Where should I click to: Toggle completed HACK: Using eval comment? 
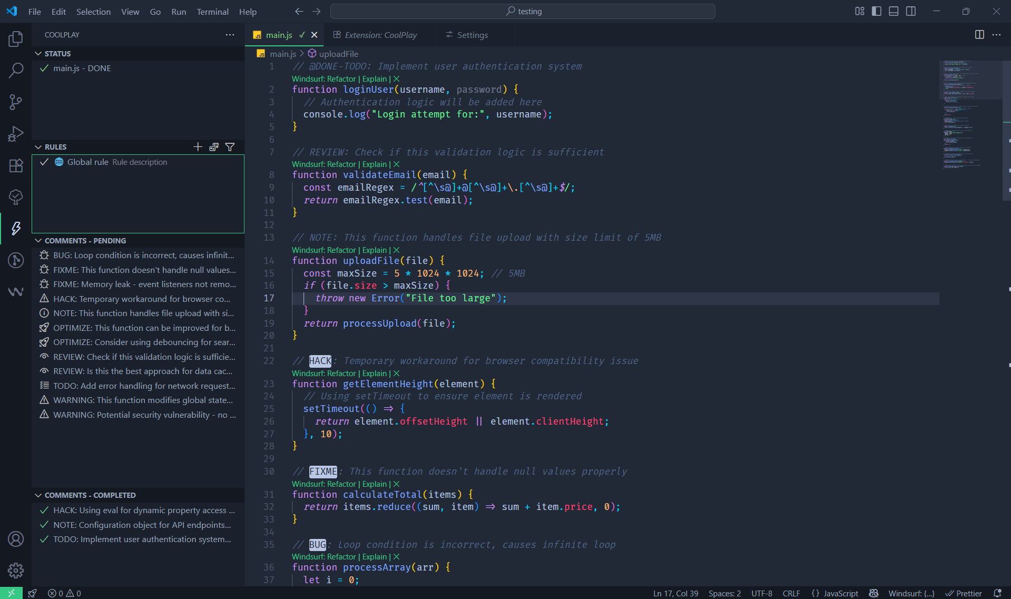[x=44, y=510]
